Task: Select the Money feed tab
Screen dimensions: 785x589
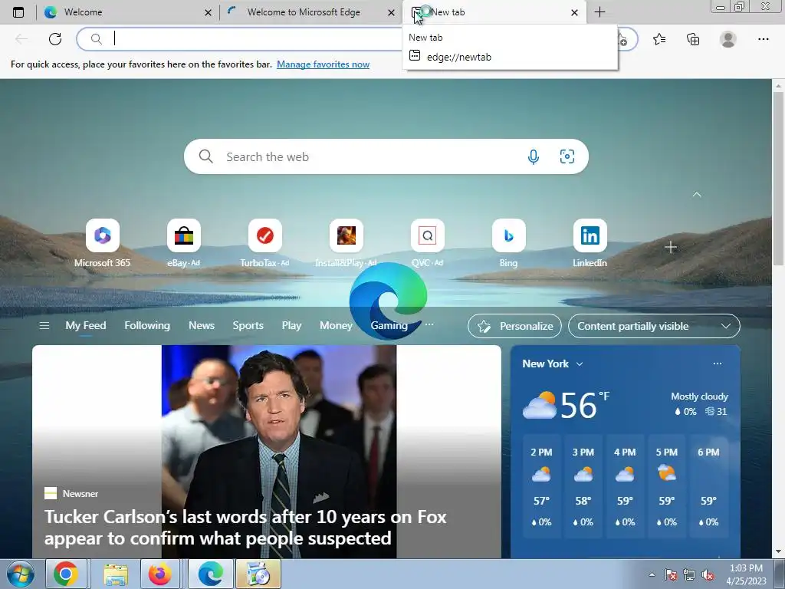Action: [336, 325]
